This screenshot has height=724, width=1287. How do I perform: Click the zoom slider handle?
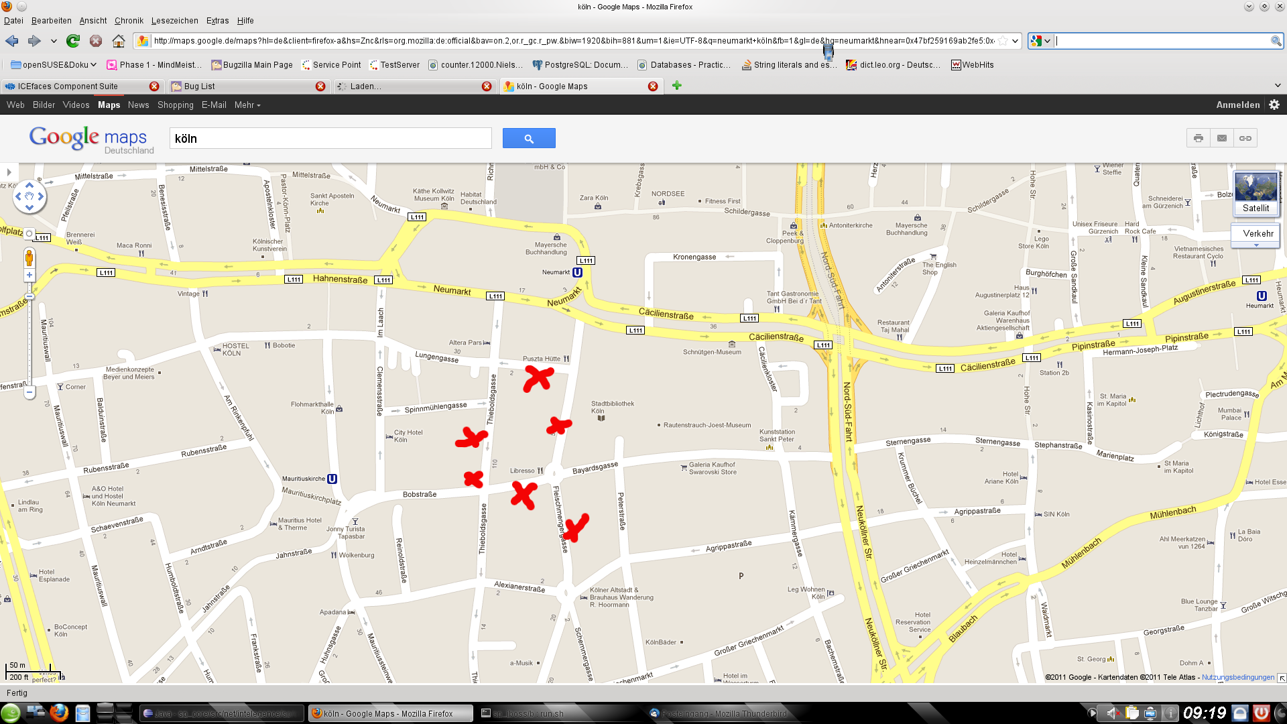pos(29,296)
